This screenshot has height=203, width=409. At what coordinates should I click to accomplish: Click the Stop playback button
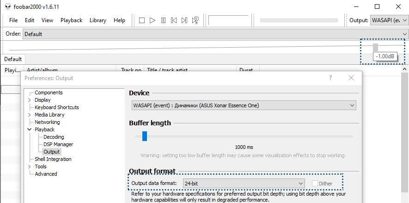point(142,20)
